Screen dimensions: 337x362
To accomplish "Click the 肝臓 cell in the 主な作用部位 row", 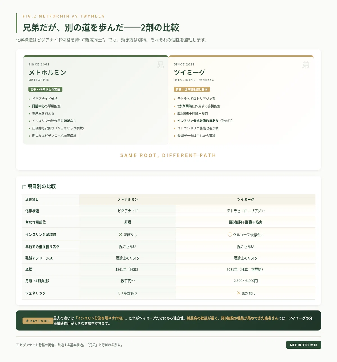I will pyautogui.click(x=128, y=222).
